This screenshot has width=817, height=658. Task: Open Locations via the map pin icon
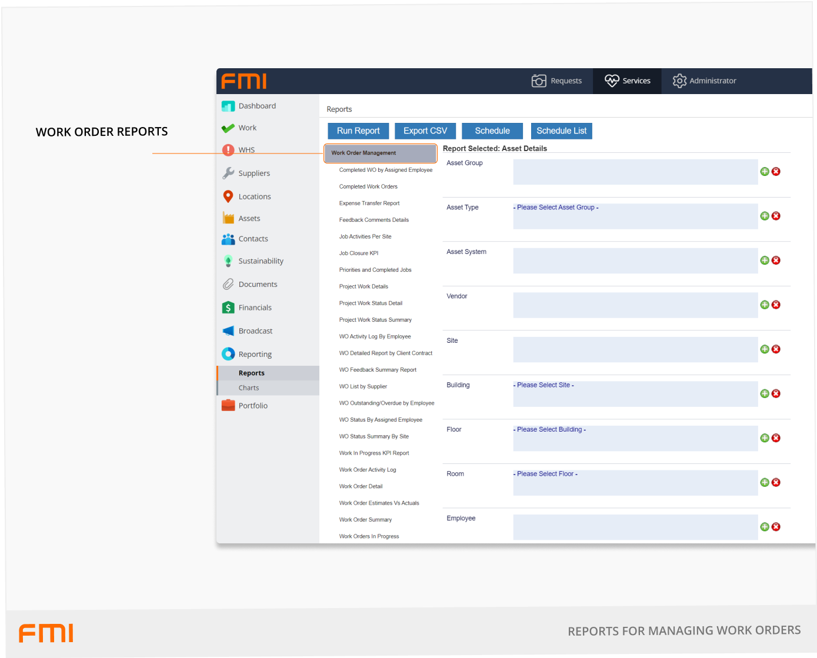pos(228,196)
